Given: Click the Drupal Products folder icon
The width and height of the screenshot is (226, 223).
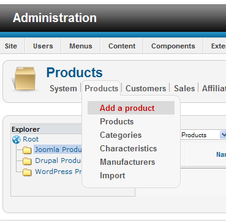Looking at the screenshot, I should click(27, 161).
